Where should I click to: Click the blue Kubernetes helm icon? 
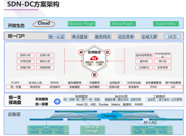pyautogui.click(x=57, y=102)
